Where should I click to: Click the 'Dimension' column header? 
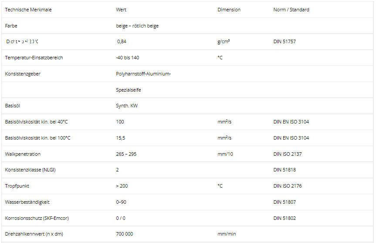pos(229,10)
